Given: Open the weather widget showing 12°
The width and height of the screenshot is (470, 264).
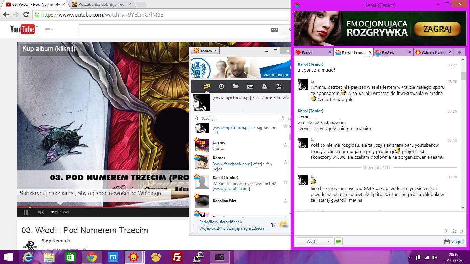Looking at the screenshot, I should 279,225.
